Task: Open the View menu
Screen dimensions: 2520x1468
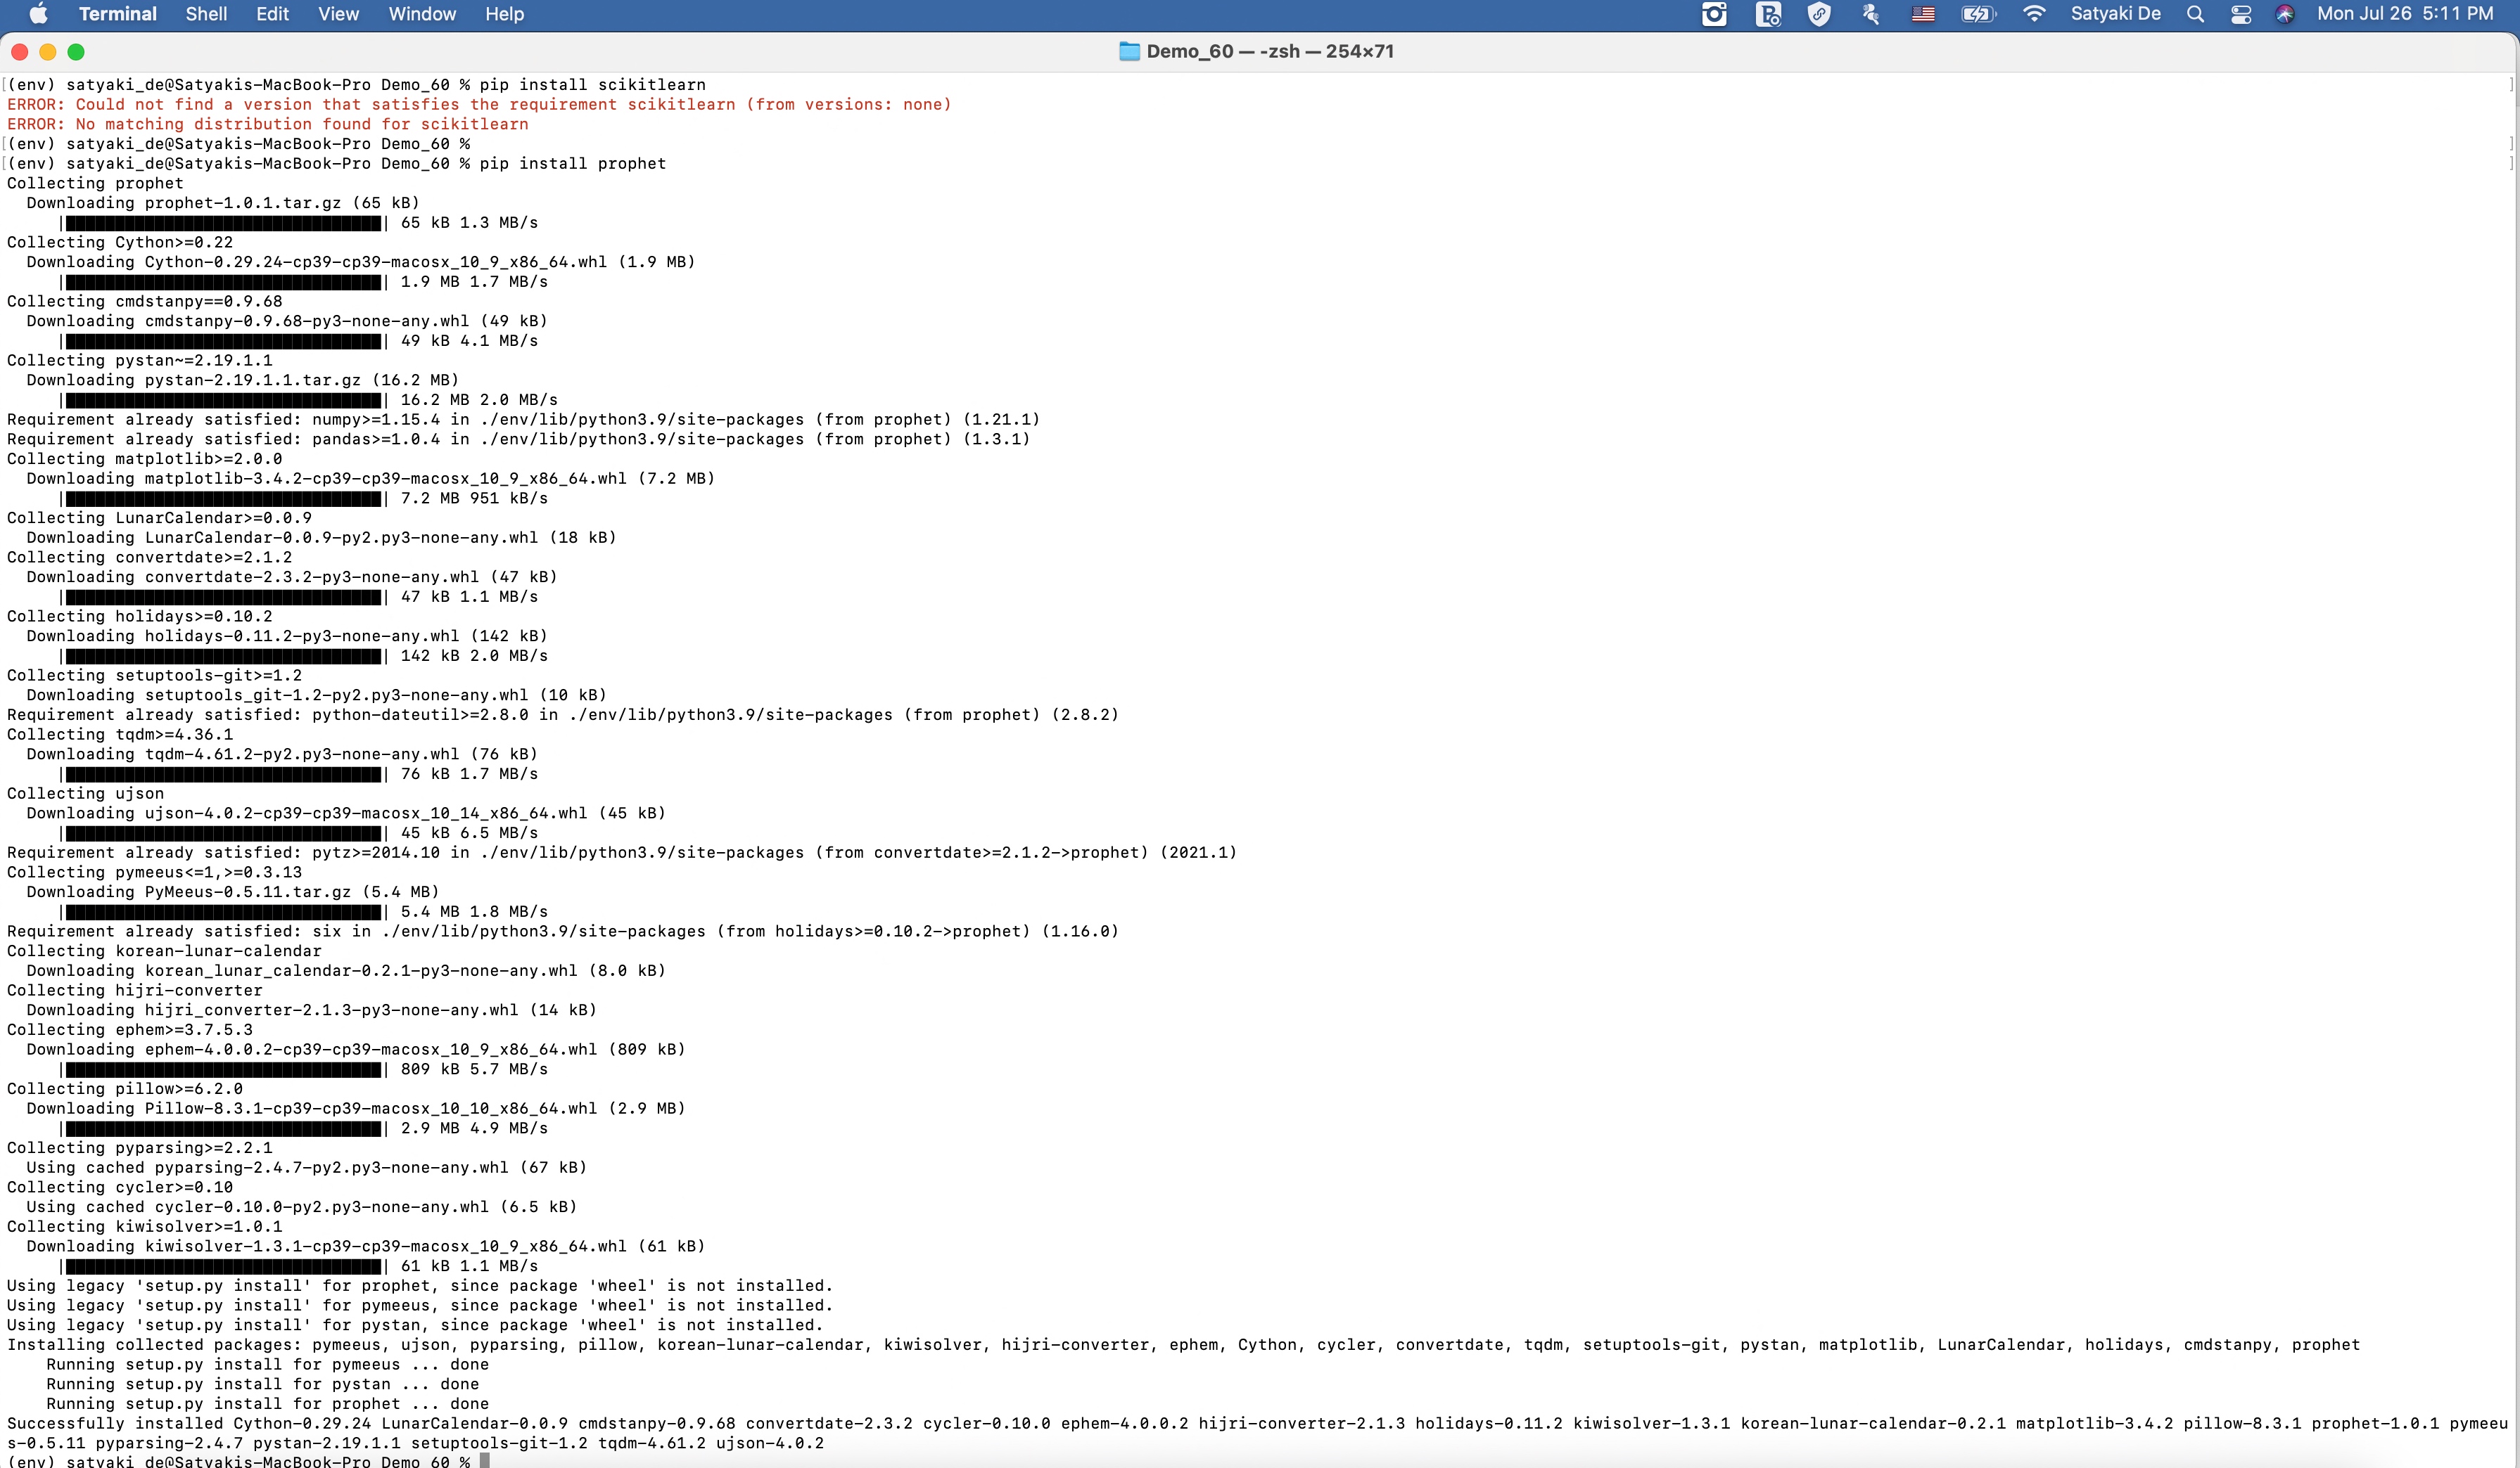Action: pos(338,14)
